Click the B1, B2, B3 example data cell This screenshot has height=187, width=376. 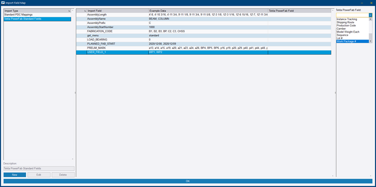point(208,31)
